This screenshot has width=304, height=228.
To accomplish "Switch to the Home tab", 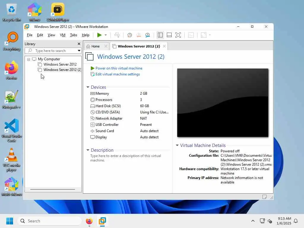I will pos(95,47).
